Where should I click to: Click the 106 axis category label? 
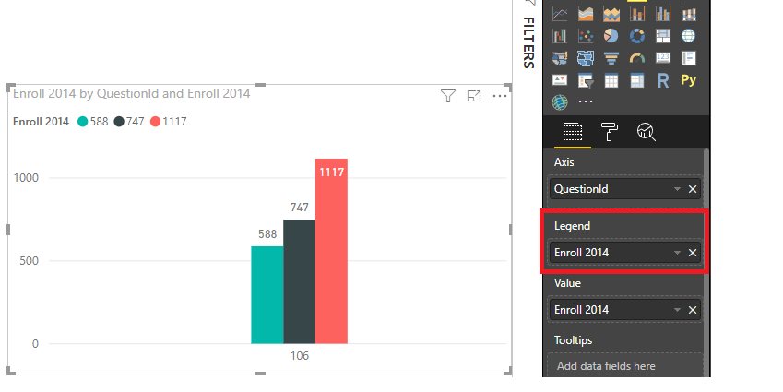tap(300, 355)
